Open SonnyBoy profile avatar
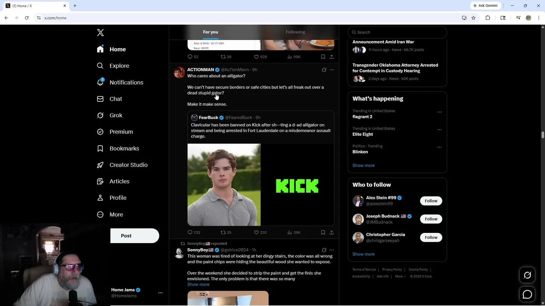 (179, 252)
